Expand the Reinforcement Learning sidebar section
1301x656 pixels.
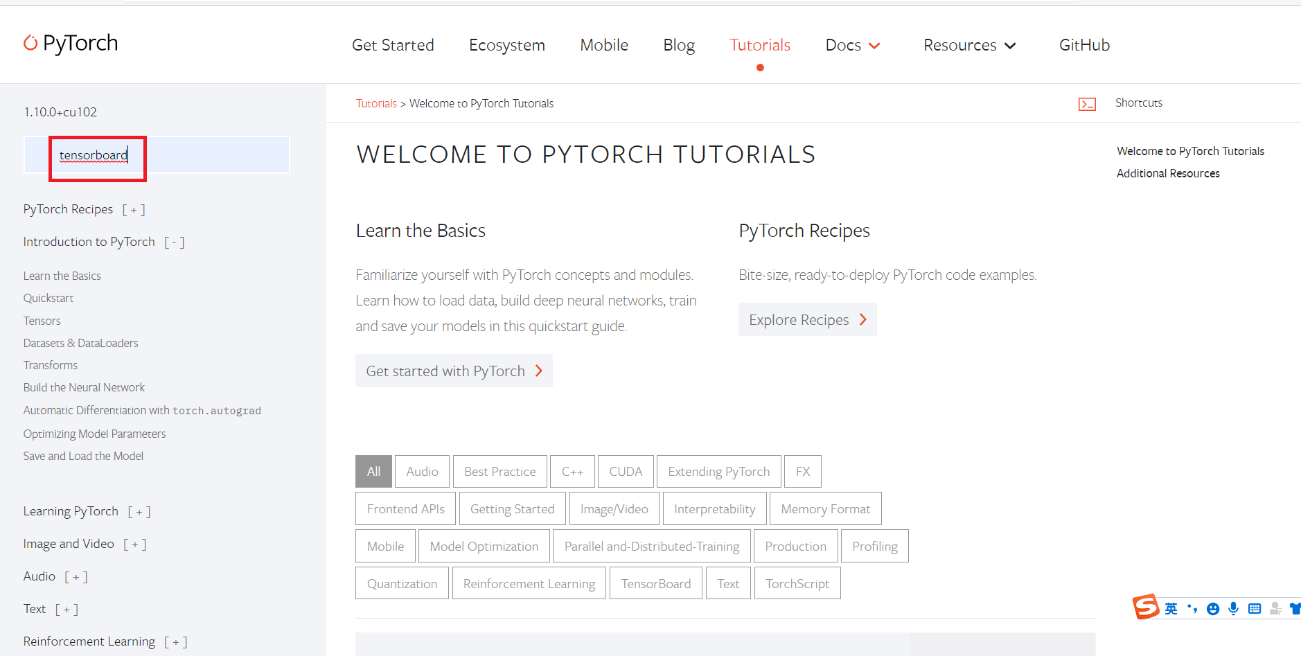[176, 642]
